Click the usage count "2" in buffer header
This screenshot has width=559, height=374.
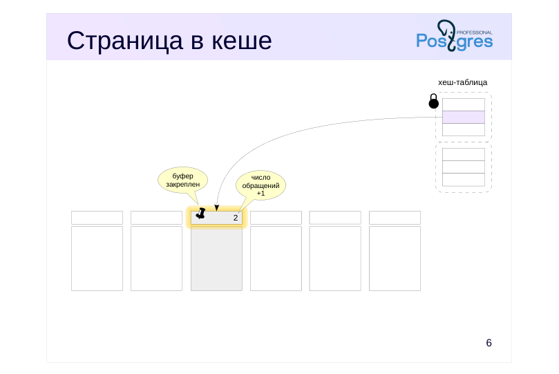(236, 218)
